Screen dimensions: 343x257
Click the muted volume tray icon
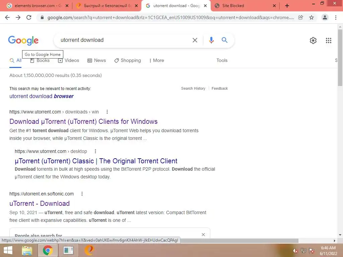click(x=295, y=251)
